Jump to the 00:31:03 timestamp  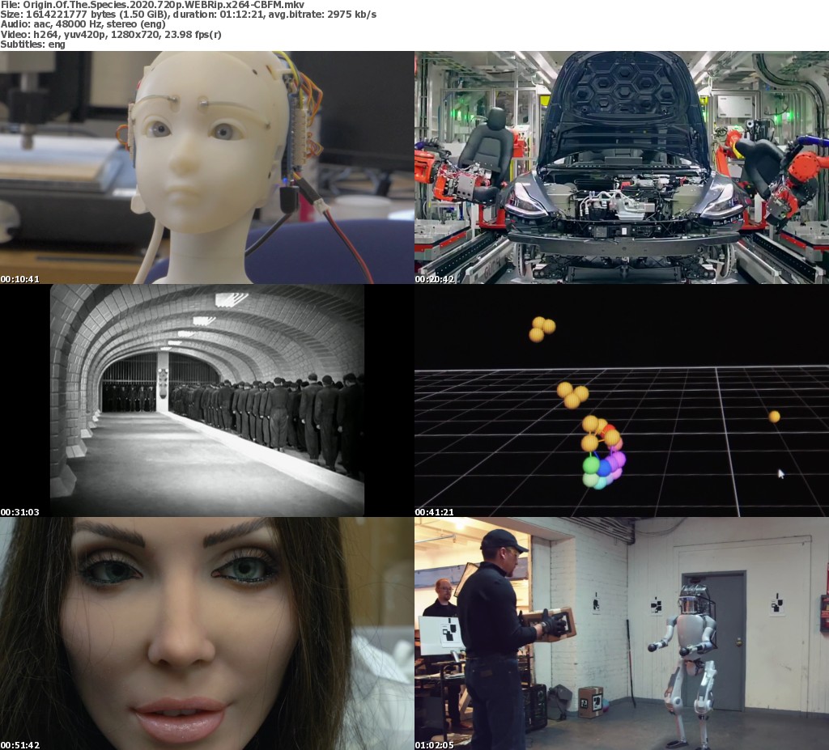pyautogui.click(x=20, y=512)
